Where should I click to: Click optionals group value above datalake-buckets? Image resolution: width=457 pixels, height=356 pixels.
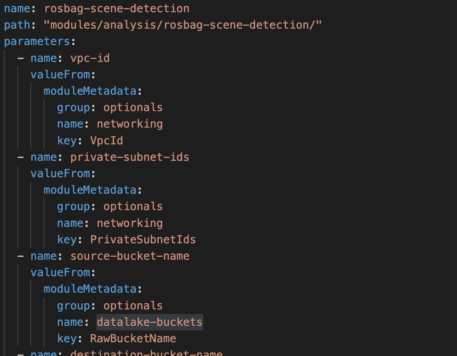(133, 306)
